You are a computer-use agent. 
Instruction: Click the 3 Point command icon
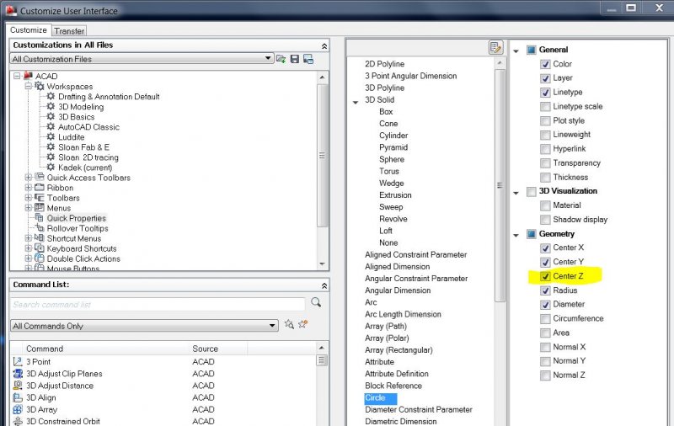tap(18, 361)
